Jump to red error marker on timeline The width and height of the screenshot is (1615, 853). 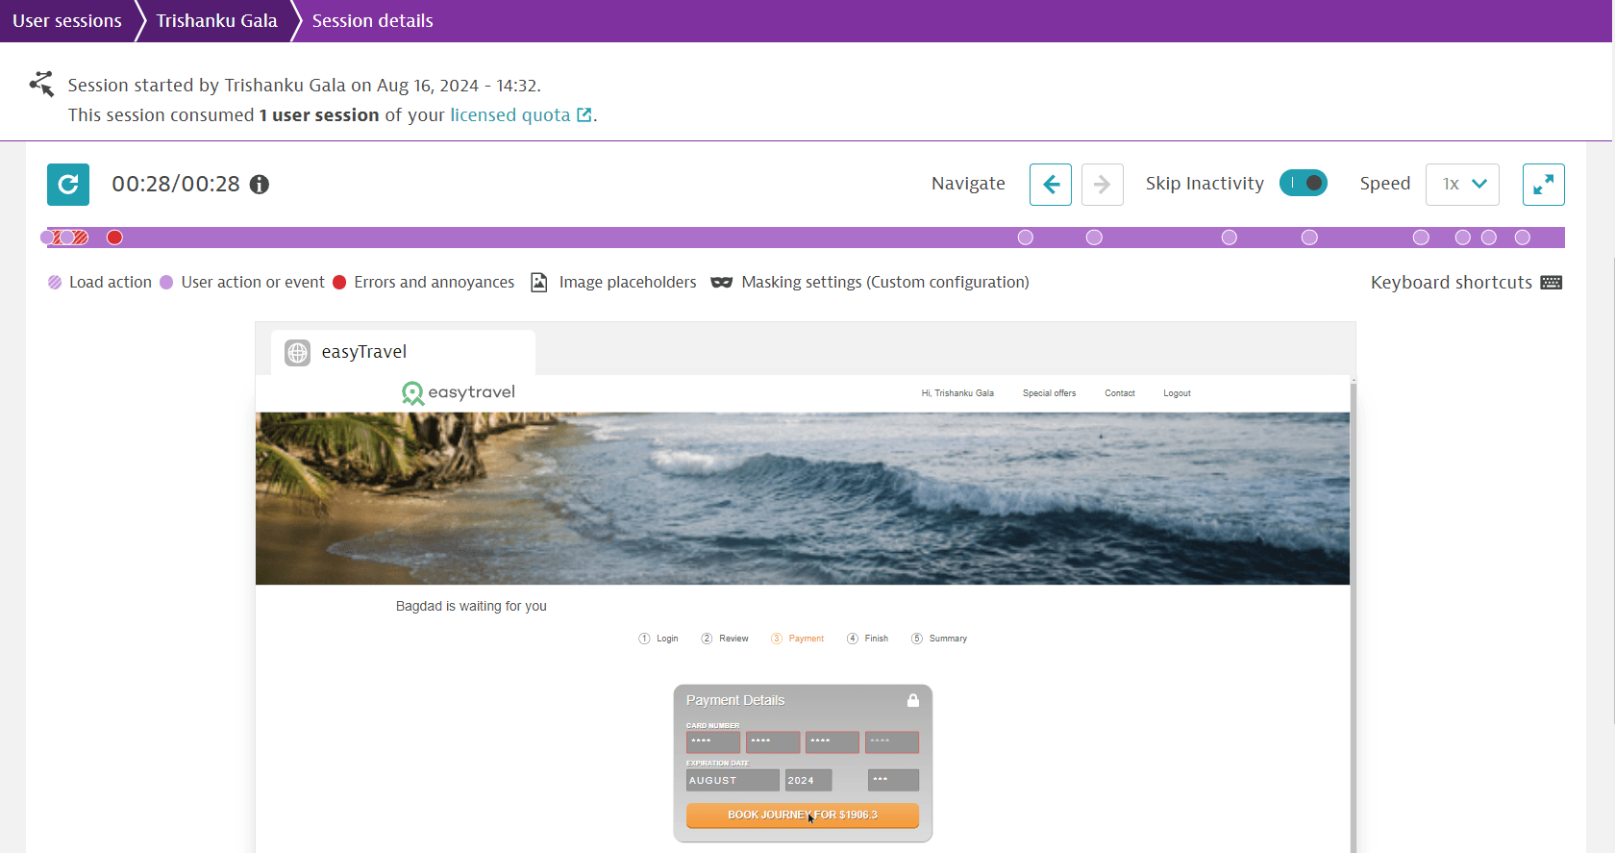point(114,238)
